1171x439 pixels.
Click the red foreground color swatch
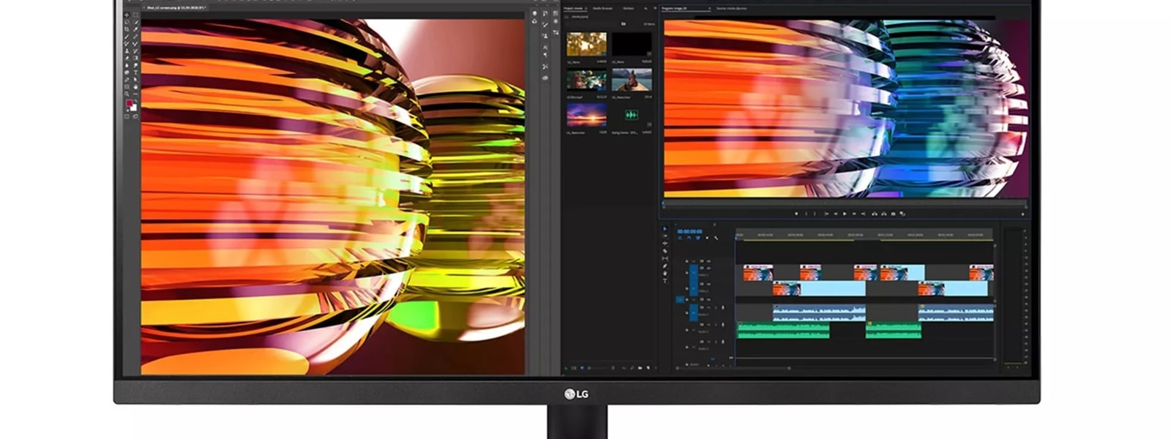[x=130, y=104]
